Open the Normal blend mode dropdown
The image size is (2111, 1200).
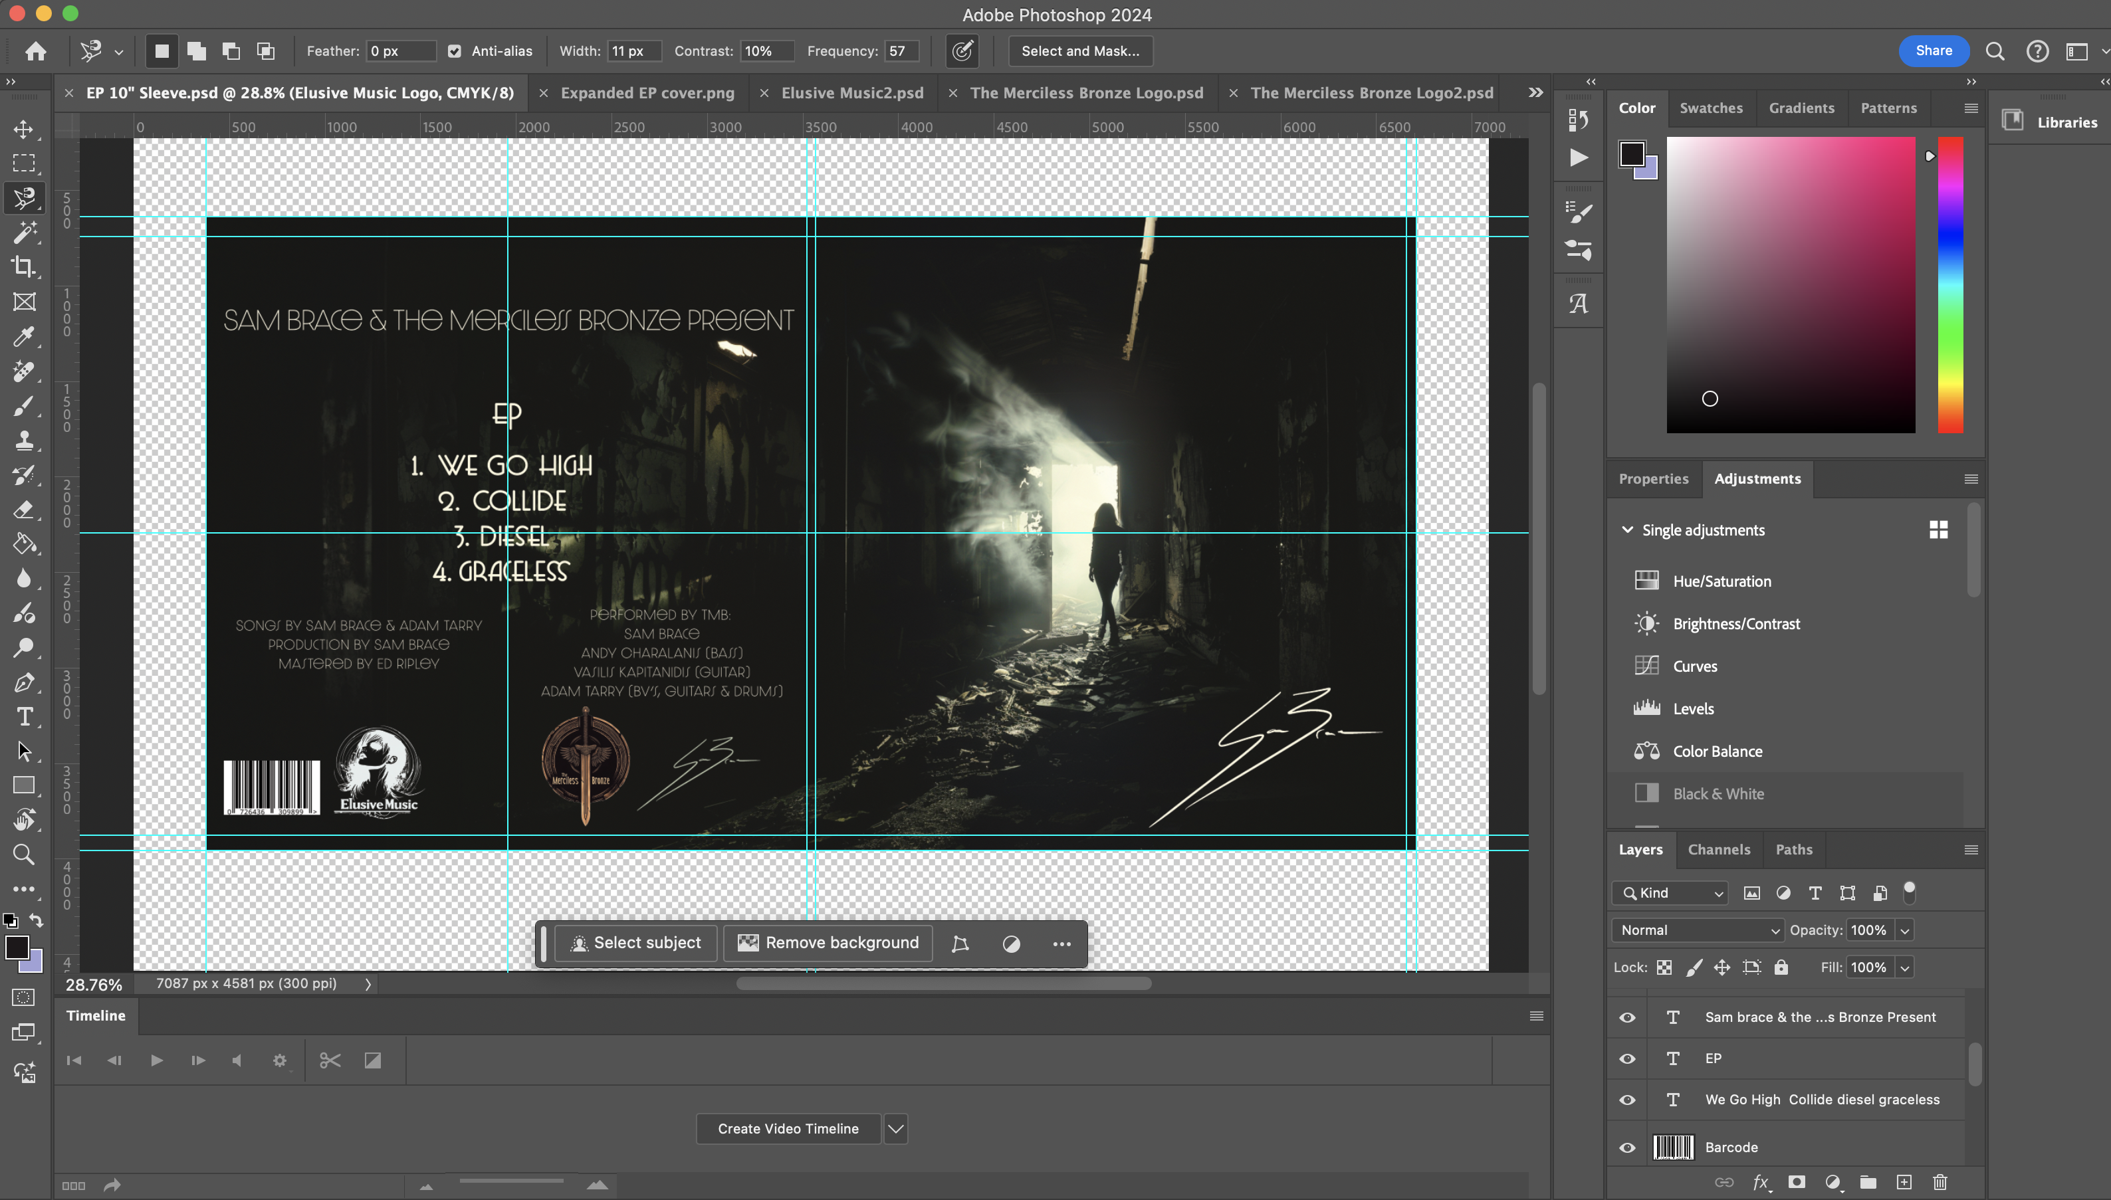point(1698,930)
